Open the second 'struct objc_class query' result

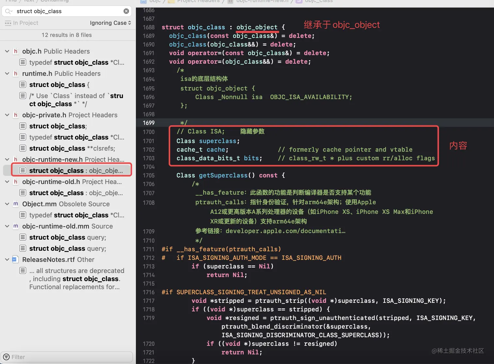click(68, 249)
